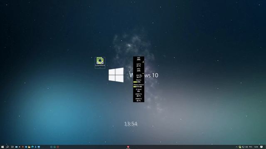Click the 41 °C CPU temperature reading
The height and width of the screenshot is (149, 266).
coord(138,66)
